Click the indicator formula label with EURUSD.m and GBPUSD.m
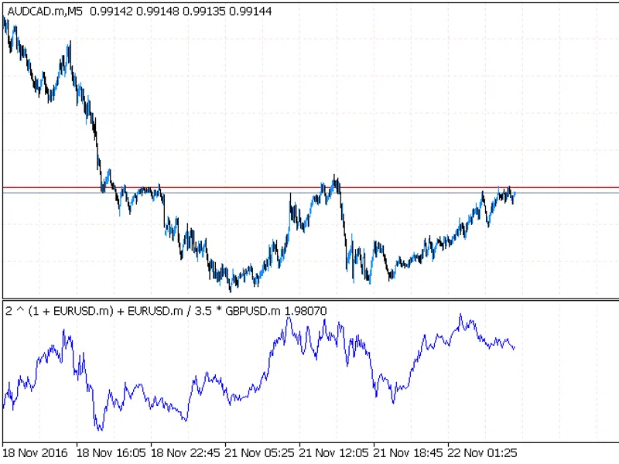Image resolution: width=619 pixels, height=464 pixels. coord(143,311)
